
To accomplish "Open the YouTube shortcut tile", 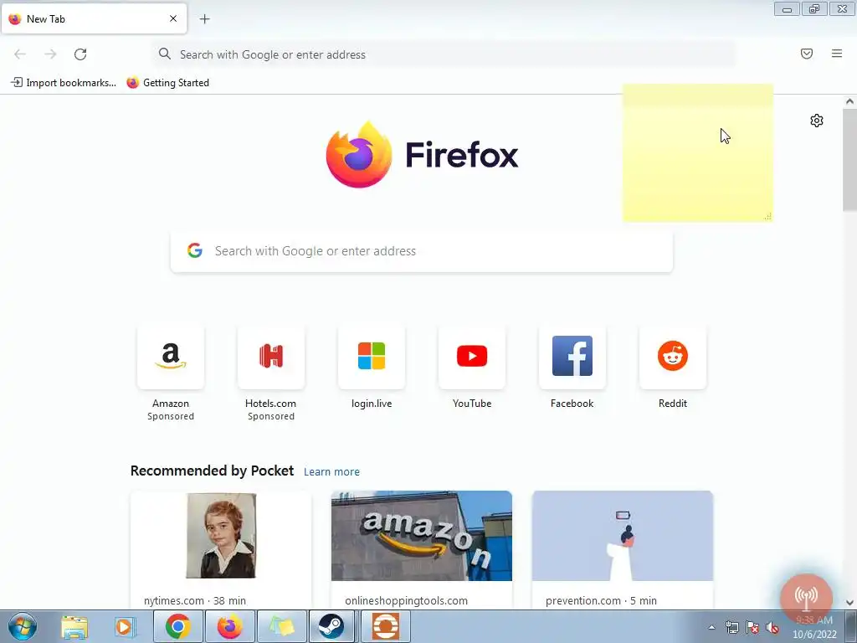I will (472, 356).
